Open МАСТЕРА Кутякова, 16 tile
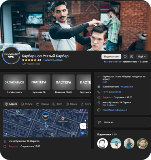 pyautogui.click(x=39, y=82)
